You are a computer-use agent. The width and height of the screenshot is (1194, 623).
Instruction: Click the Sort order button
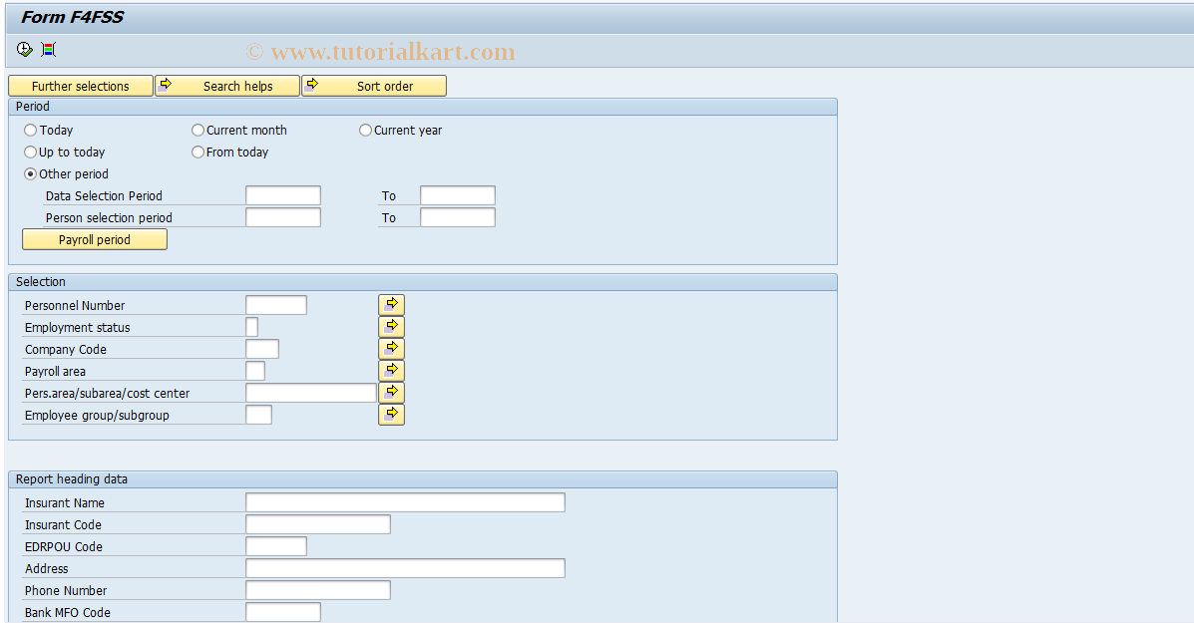[374, 86]
